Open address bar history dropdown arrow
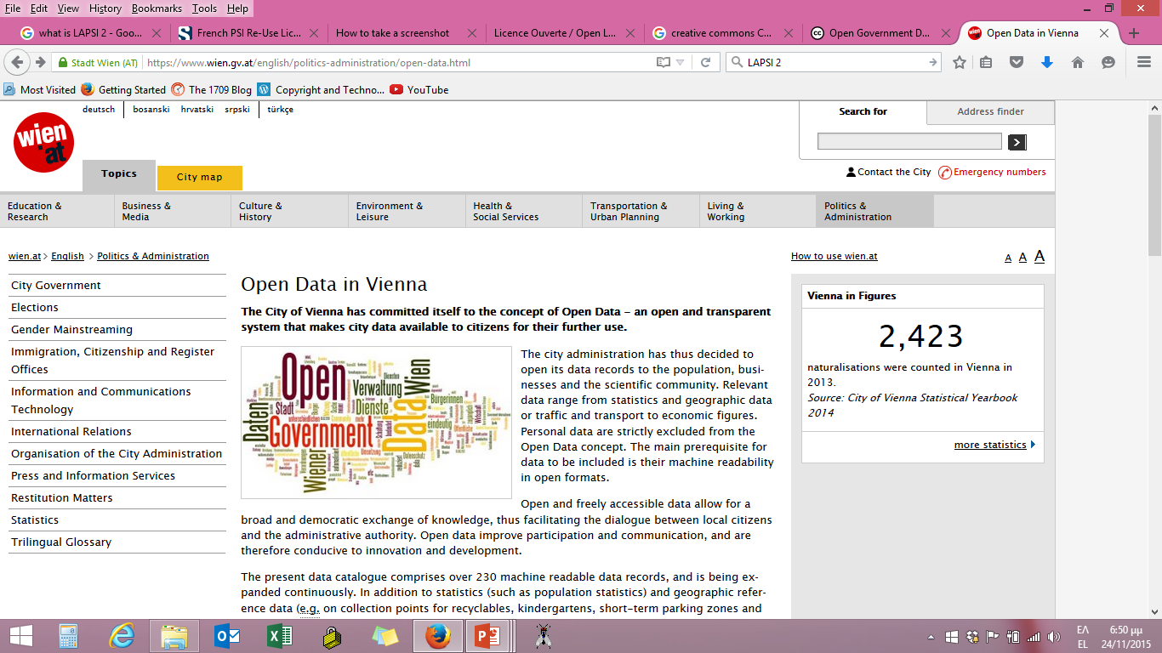1162x653 pixels. click(x=681, y=62)
